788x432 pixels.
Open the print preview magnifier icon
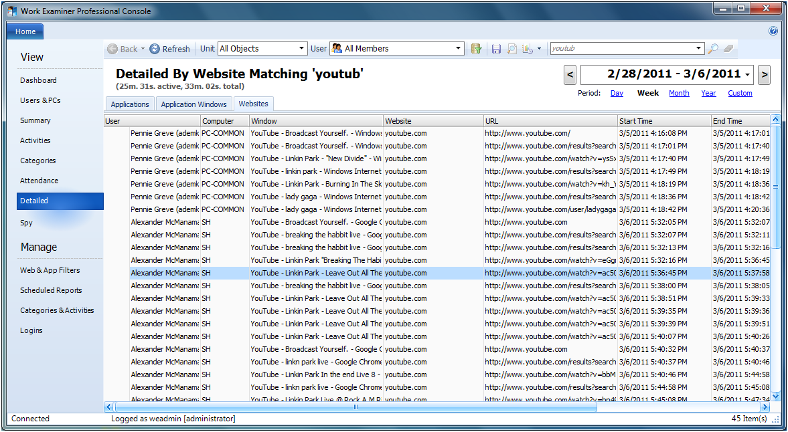pyautogui.click(x=511, y=49)
